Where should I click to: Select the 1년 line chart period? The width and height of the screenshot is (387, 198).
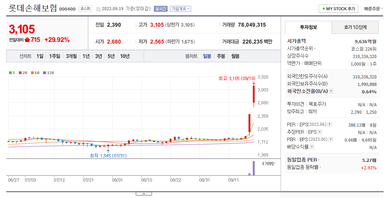[86, 56]
